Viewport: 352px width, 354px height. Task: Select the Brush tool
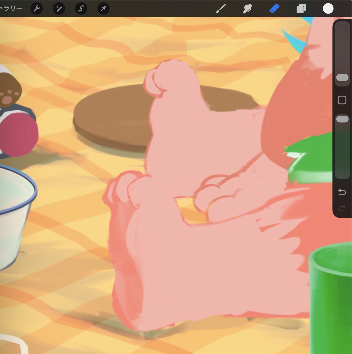221,9
